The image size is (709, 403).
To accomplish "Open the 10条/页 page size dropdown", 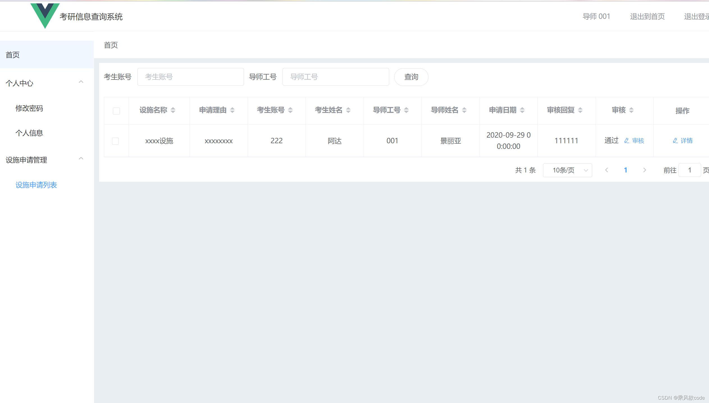I will pos(567,170).
